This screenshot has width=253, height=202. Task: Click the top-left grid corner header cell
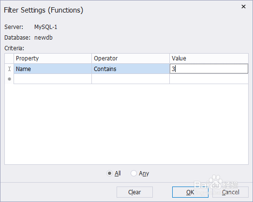click(x=9, y=58)
